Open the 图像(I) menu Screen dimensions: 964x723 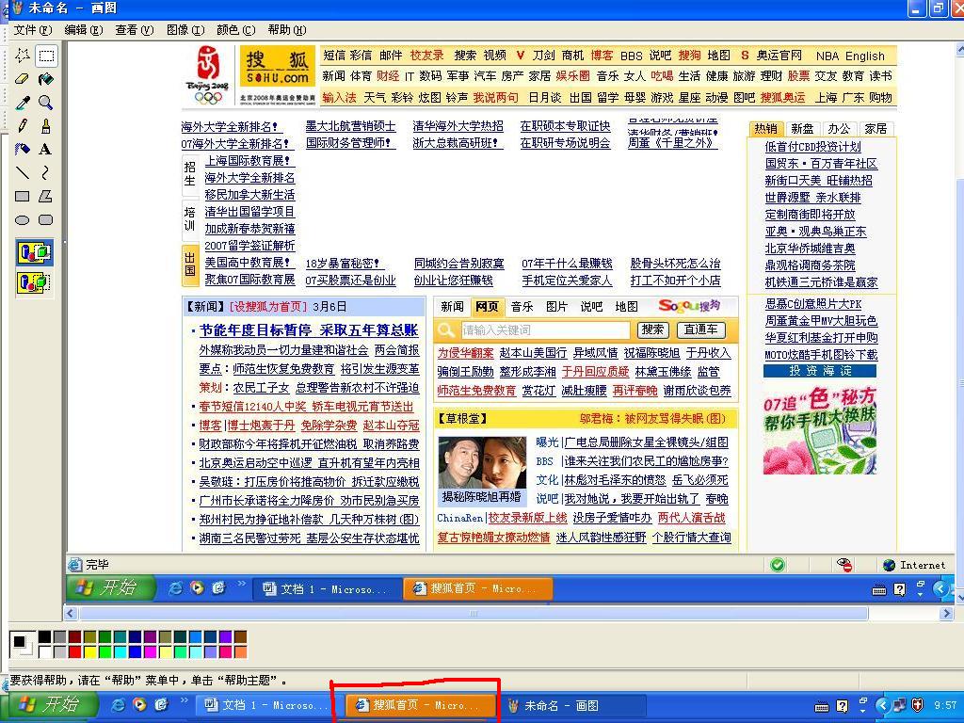point(185,29)
